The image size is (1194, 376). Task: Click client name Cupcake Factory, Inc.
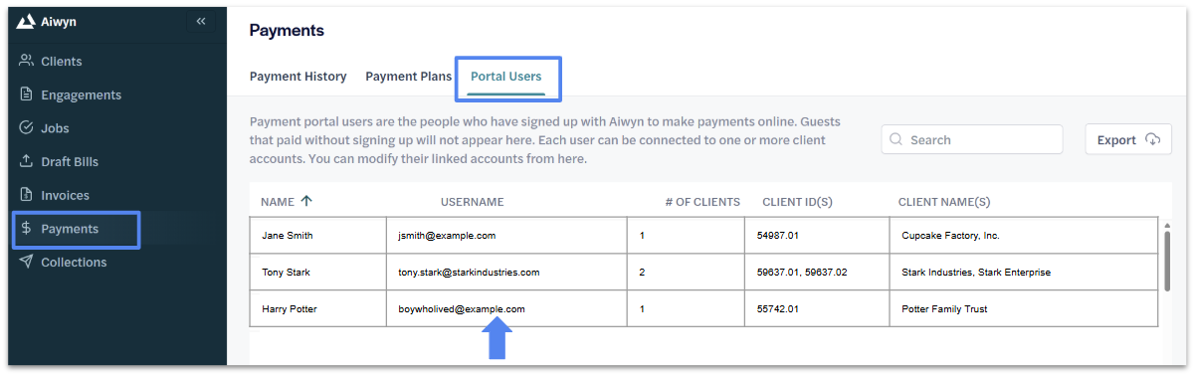[x=950, y=236]
